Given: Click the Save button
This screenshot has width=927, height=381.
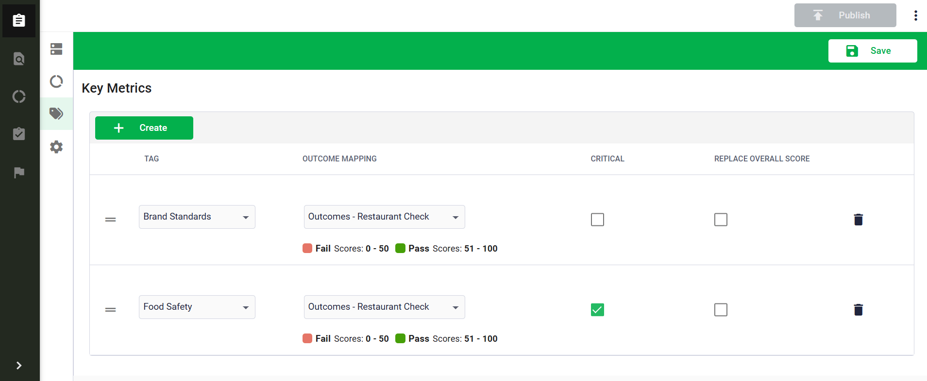Looking at the screenshot, I should [872, 51].
